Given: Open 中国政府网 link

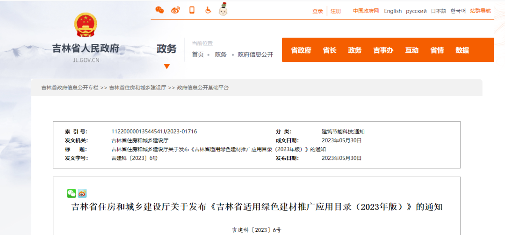Looking at the screenshot, I should 366,11.
